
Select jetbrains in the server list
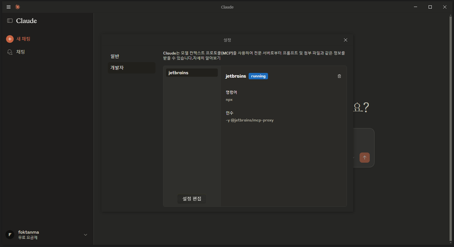coord(192,73)
